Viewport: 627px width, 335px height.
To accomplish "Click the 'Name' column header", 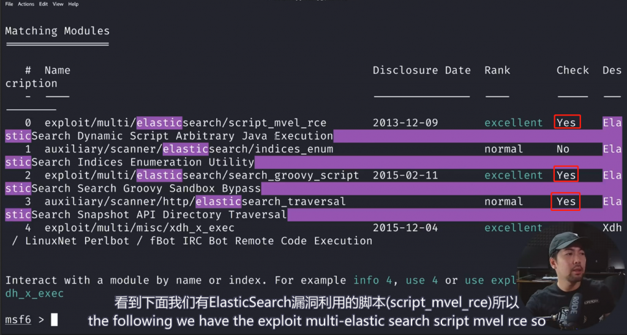I will (58, 70).
